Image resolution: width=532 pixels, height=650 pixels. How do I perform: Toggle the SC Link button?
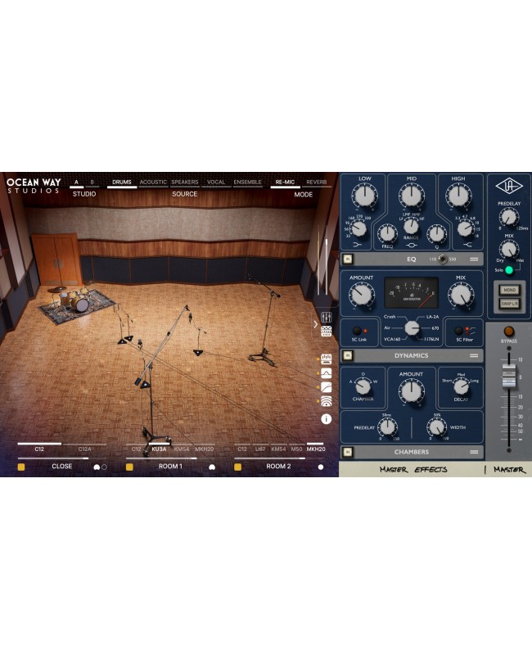coord(357,331)
